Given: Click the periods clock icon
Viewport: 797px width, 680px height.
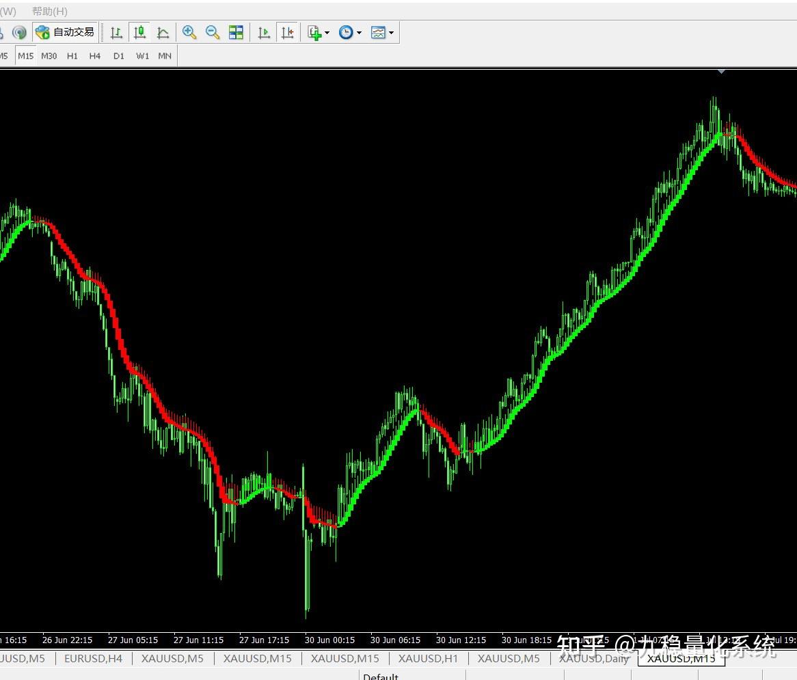Looking at the screenshot, I should point(345,32).
